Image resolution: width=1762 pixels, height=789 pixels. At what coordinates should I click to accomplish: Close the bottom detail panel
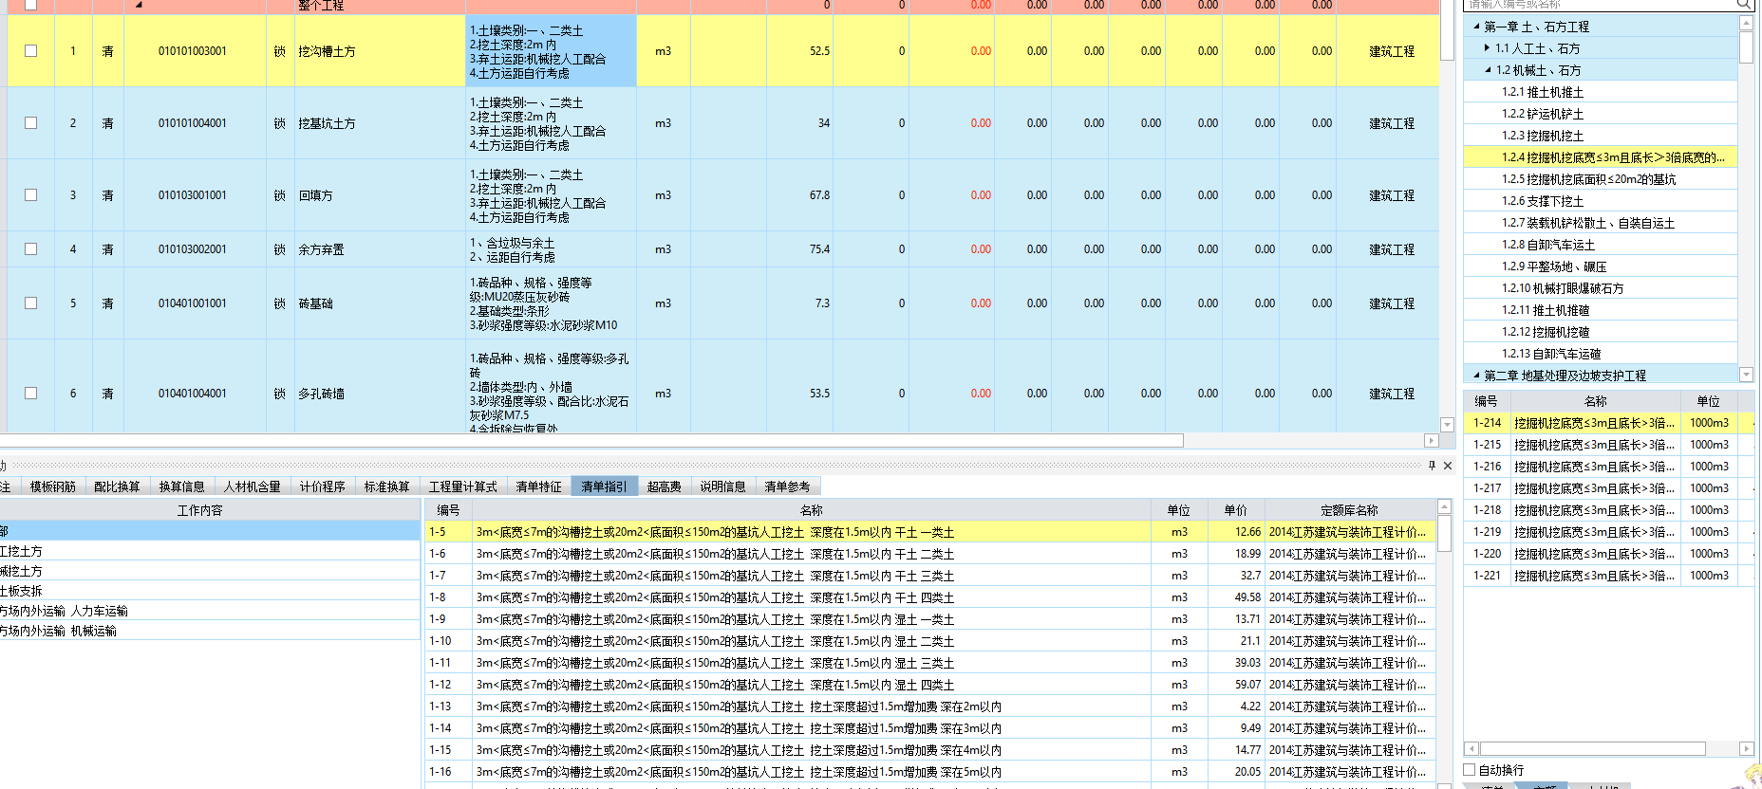tap(1448, 465)
